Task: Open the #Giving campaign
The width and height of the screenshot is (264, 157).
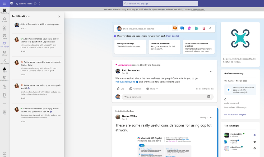Action: (x=234, y=141)
